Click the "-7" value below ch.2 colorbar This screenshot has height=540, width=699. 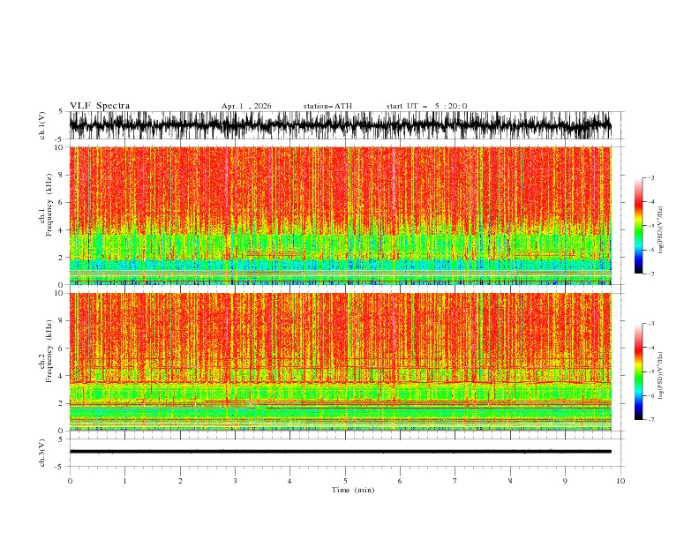(x=650, y=420)
